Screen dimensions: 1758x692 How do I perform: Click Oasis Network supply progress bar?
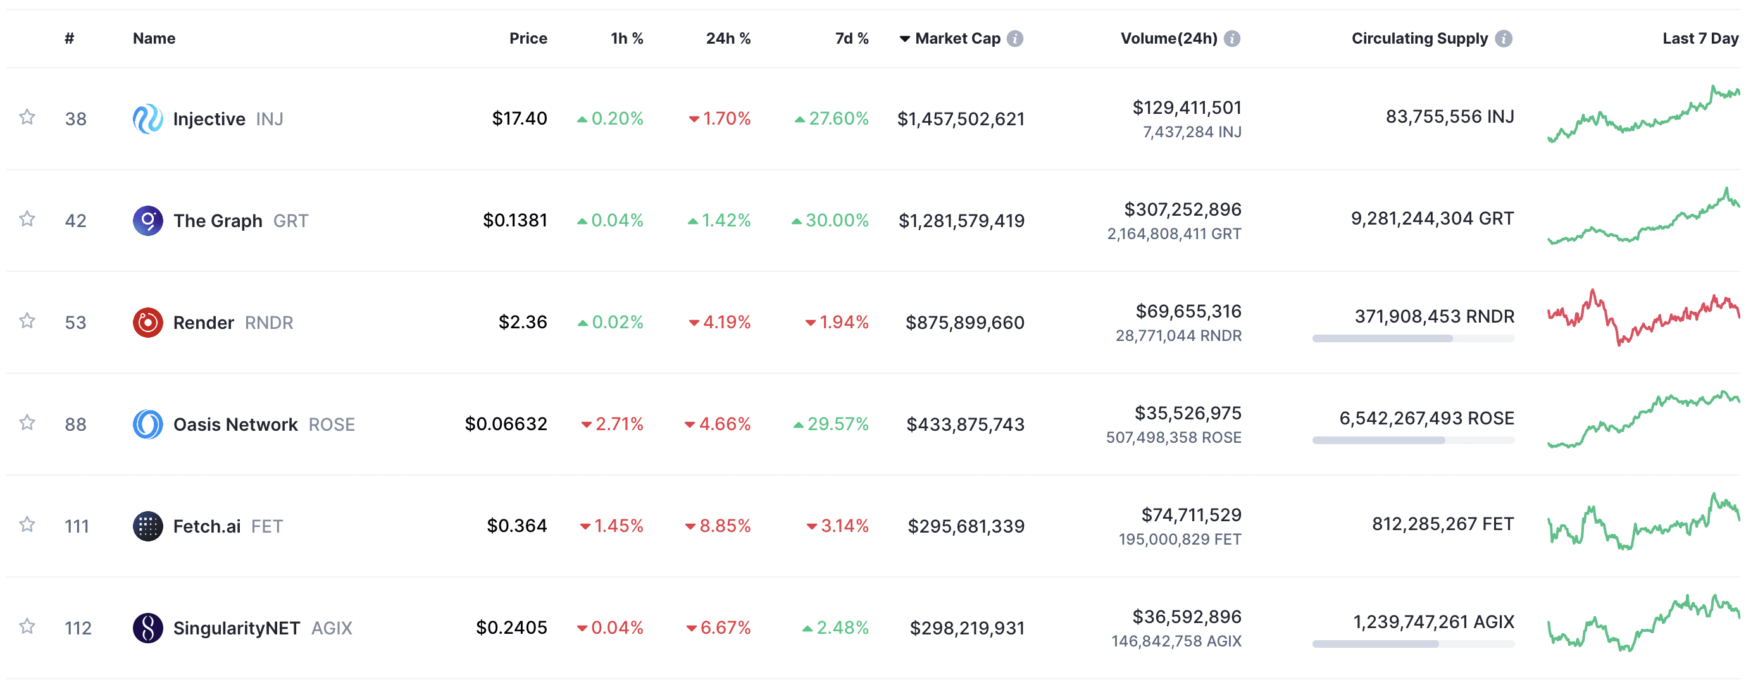[x=1413, y=440]
